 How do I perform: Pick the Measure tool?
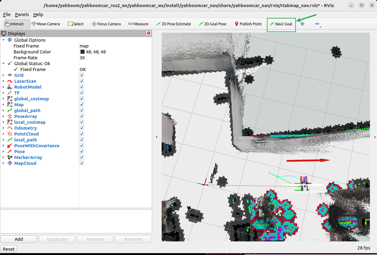138,24
